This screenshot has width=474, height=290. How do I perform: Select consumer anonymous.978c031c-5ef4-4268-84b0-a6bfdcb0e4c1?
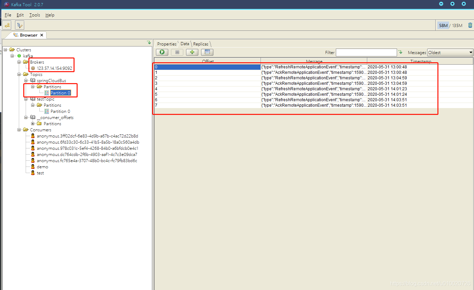click(88, 148)
